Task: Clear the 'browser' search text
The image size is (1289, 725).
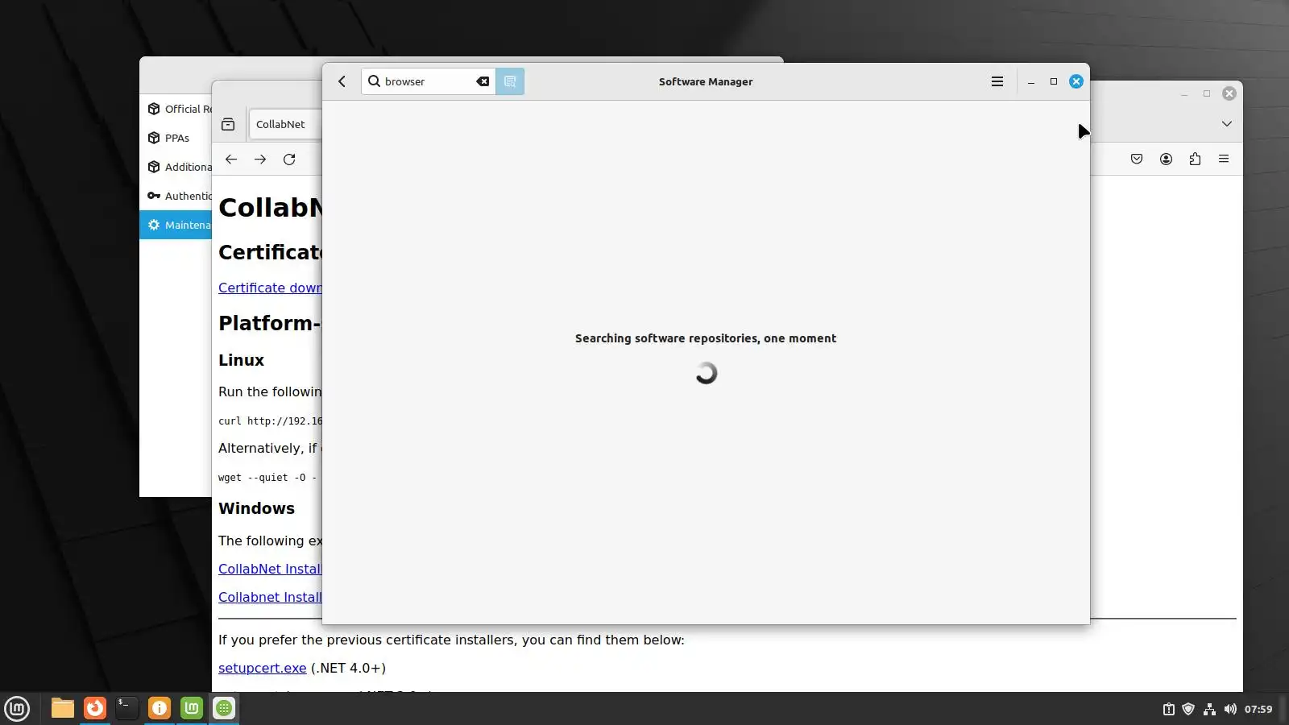Action: click(483, 81)
